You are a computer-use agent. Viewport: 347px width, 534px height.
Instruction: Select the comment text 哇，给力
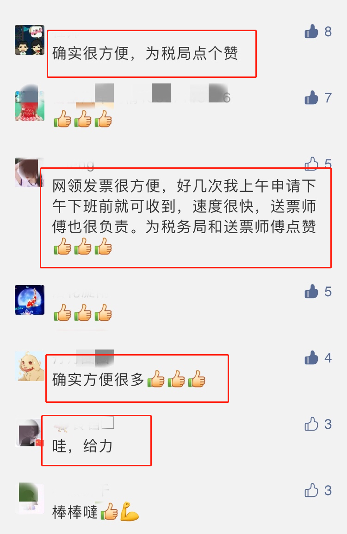[x=82, y=446]
